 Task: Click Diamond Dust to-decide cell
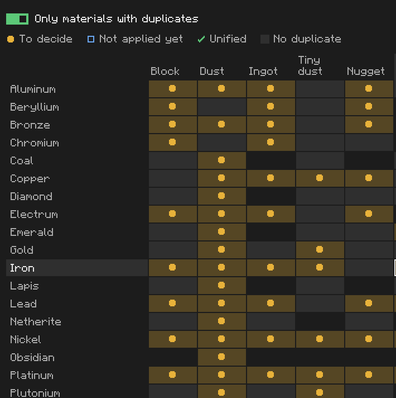222,196
